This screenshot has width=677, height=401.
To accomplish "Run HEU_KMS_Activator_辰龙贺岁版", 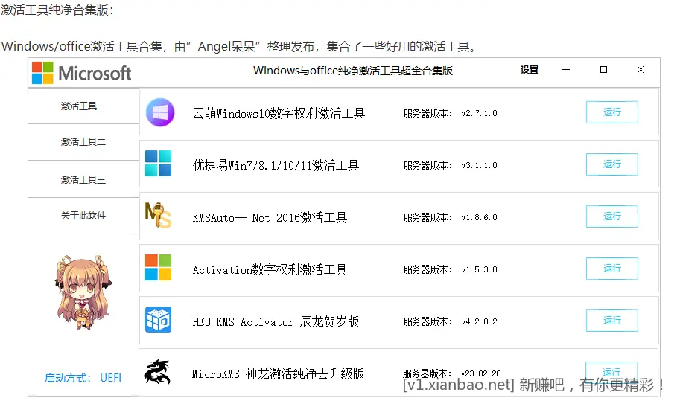I will (611, 321).
